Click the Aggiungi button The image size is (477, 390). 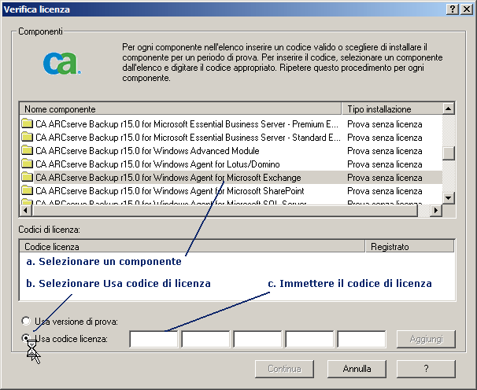point(426,339)
